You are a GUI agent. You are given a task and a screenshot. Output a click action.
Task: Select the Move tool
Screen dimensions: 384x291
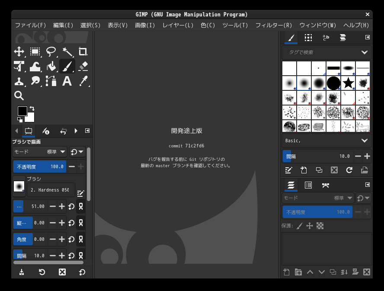19,52
